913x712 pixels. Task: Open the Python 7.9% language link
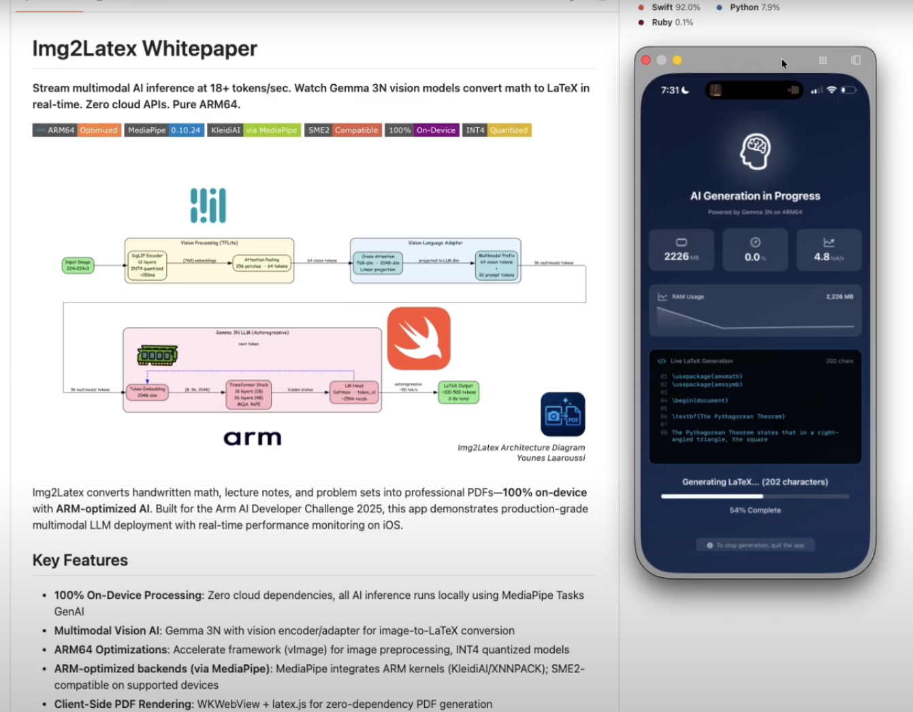point(754,7)
